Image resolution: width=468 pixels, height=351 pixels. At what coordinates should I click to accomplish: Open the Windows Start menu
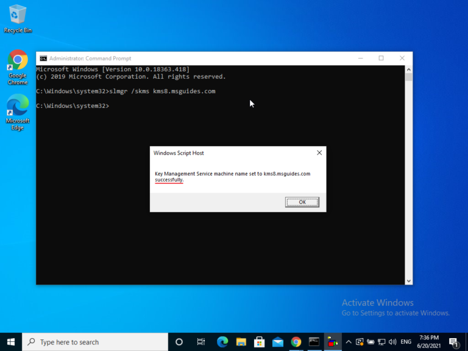pos(11,342)
